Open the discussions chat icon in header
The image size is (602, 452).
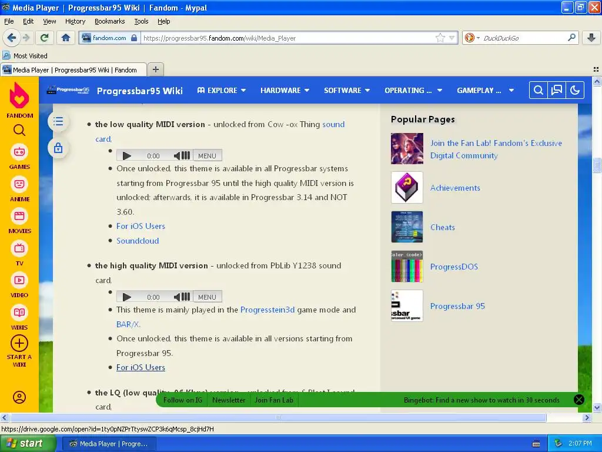click(x=556, y=90)
